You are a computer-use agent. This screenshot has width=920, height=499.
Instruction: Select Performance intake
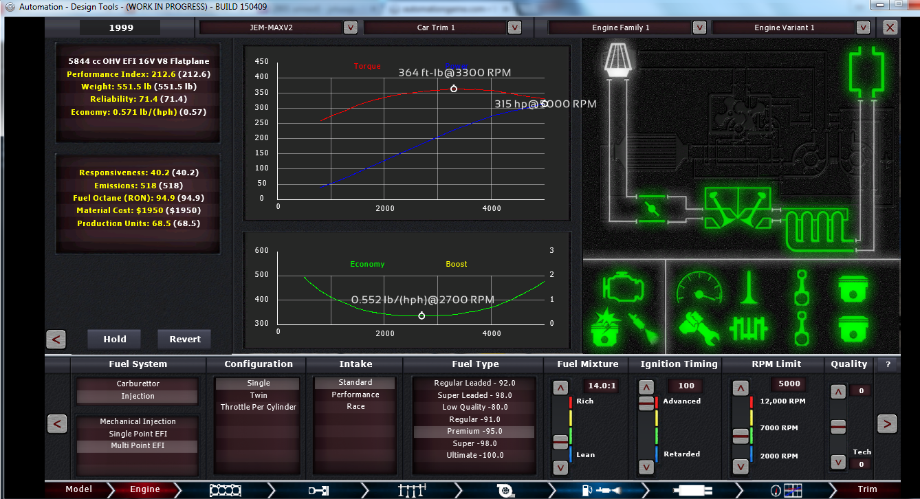point(355,395)
